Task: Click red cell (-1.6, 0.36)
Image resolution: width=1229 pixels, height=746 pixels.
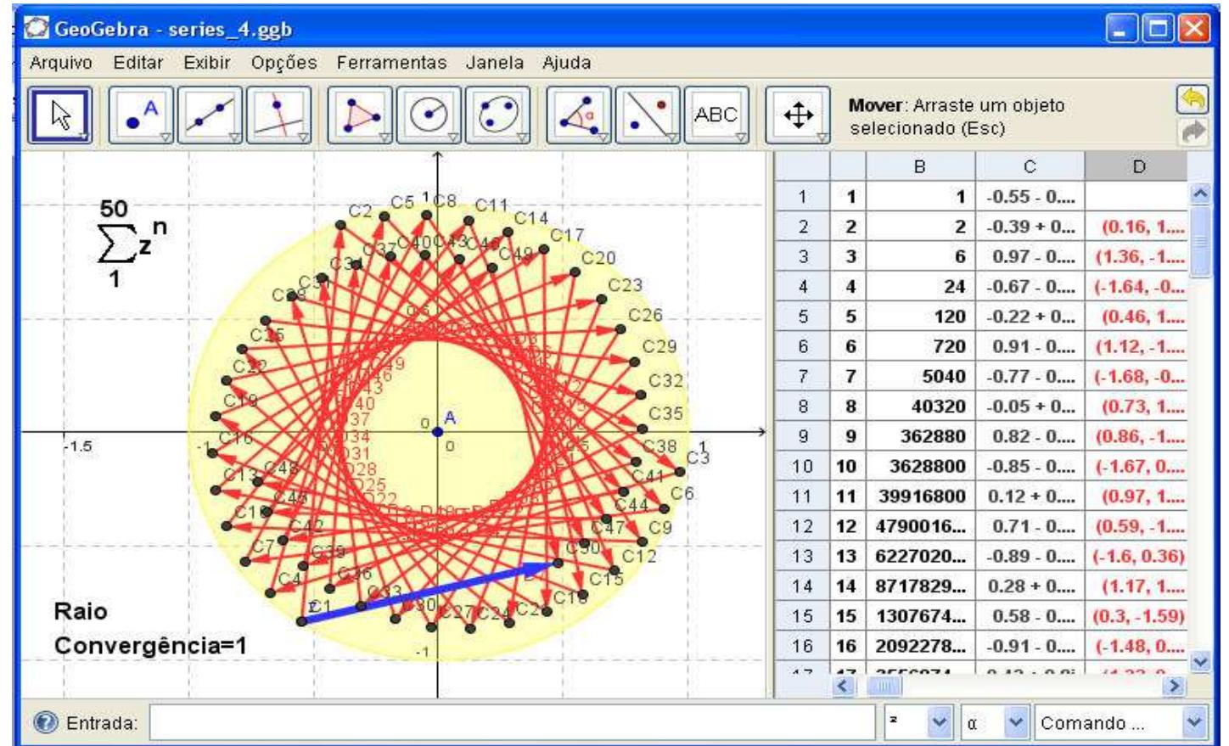Action: (1138, 556)
